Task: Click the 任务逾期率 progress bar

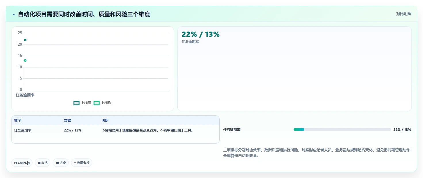Action: tap(342, 129)
